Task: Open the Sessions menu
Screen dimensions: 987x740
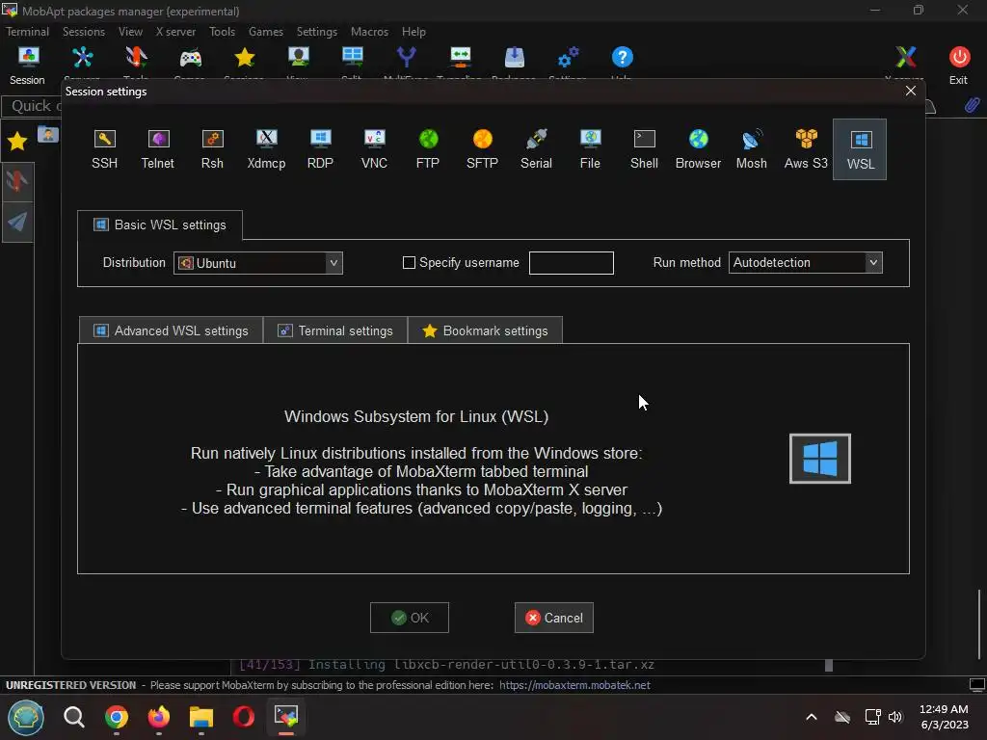Action: pyautogui.click(x=84, y=32)
